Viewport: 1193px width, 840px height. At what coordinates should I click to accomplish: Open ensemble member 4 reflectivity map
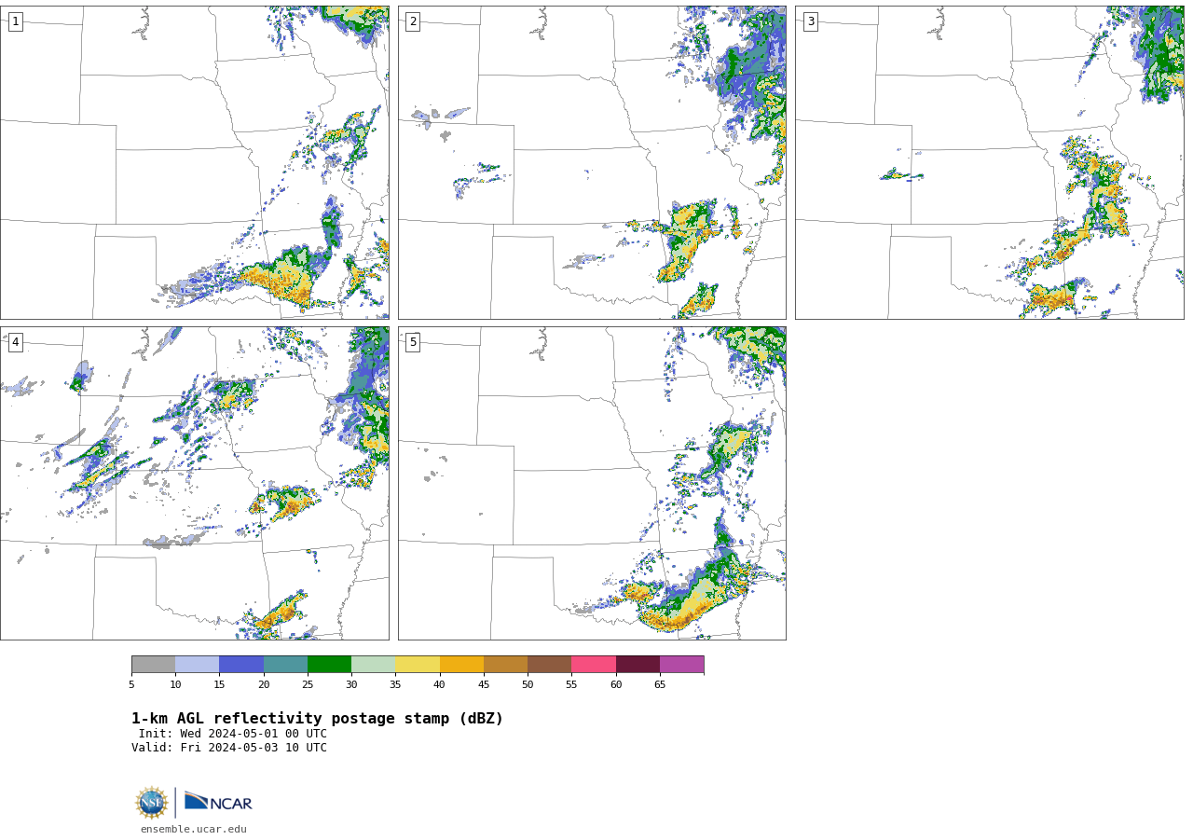pos(195,483)
